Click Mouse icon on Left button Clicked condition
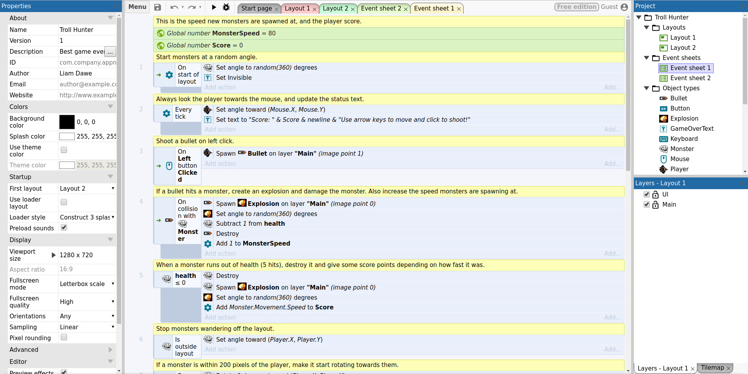 [169, 166]
